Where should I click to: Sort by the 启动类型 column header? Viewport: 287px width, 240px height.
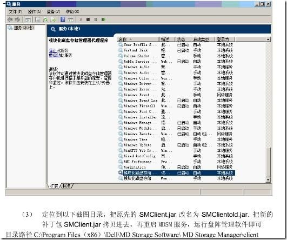[203, 39]
